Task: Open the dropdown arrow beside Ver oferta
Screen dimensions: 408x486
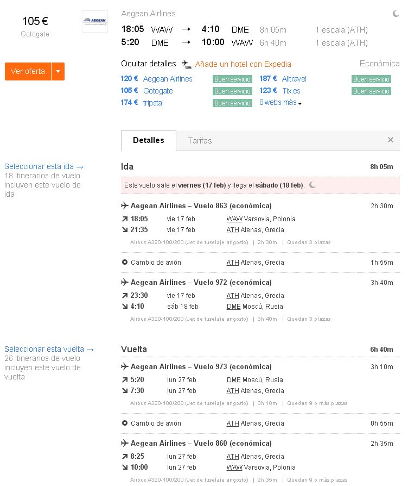Action: 58,71
